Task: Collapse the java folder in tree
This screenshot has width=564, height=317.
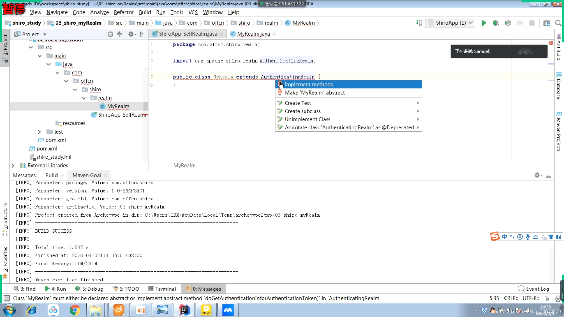Action: pyautogui.click(x=48, y=64)
